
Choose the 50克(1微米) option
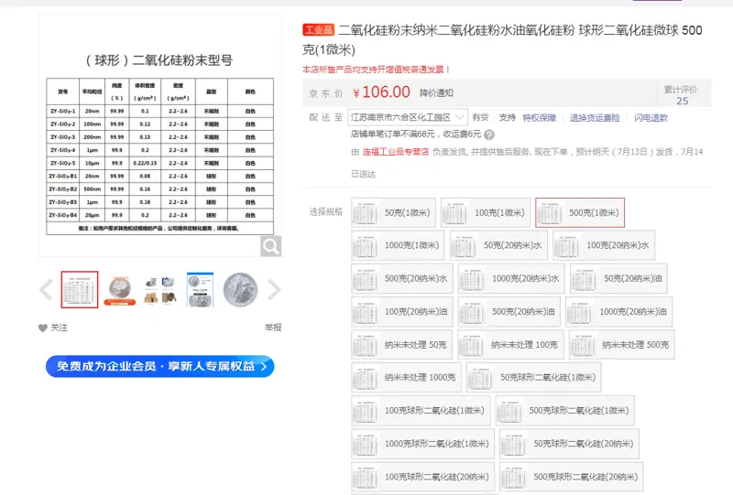393,212
